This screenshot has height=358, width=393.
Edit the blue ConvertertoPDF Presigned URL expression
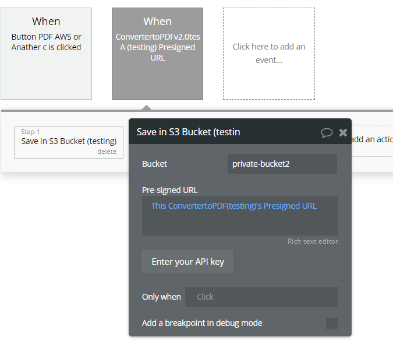pyautogui.click(x=234, y=206)
